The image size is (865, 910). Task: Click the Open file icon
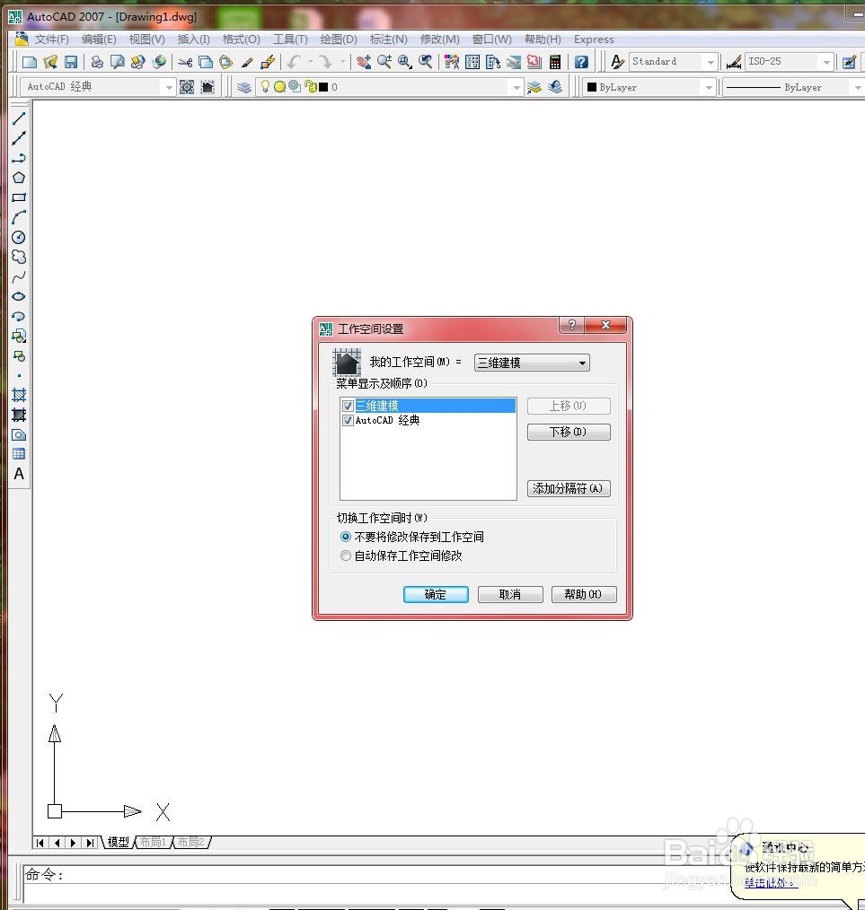[x=50, y=62]
